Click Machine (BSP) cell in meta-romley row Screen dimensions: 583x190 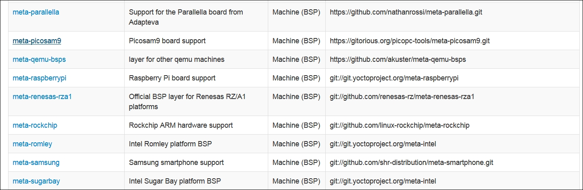(296, 144)
